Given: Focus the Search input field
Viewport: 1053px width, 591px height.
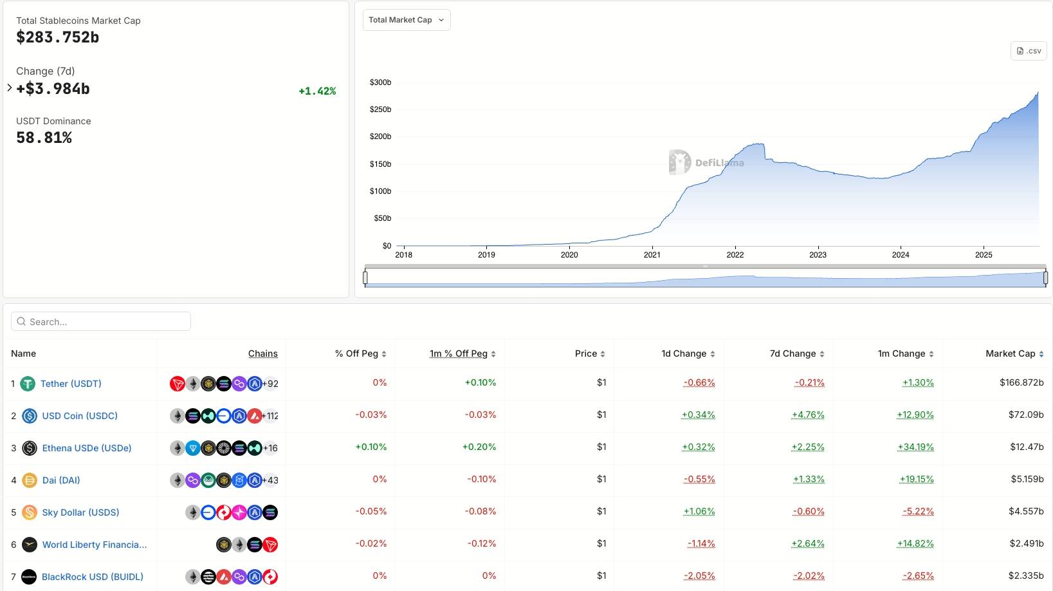Looking at the screenshot, I should point(101,321).
